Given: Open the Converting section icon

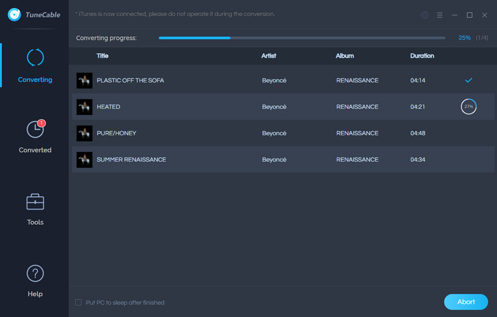Looking at the screenshot, I should point(35,57).
